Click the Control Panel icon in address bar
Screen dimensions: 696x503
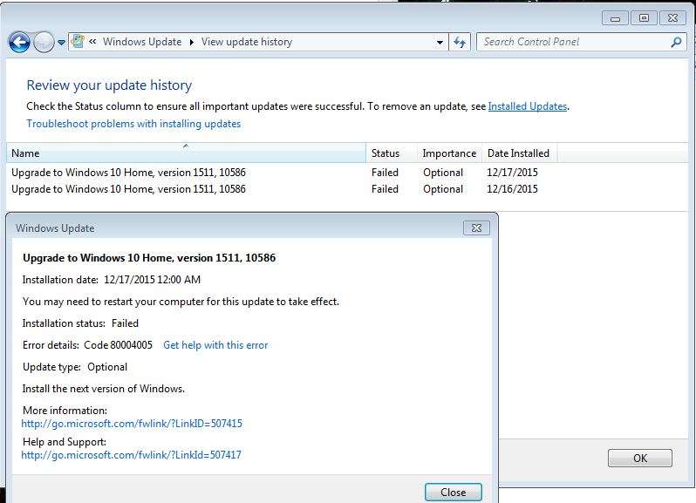click(x=78, y=42)
